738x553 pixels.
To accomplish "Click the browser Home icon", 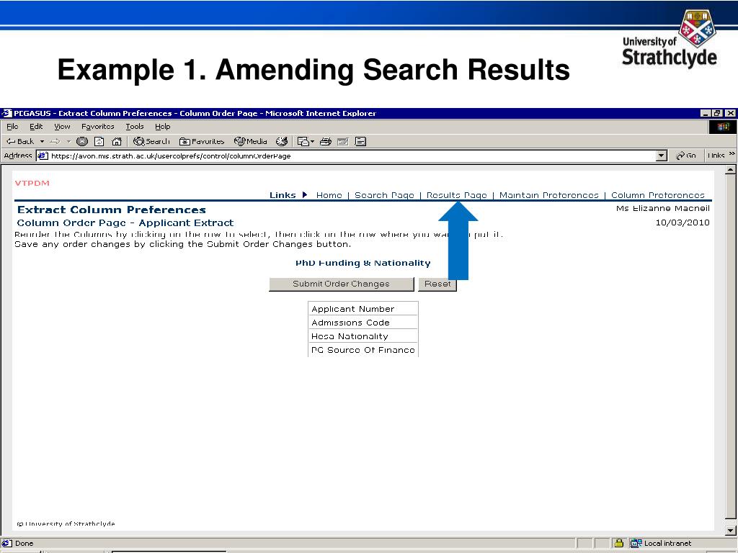I will (117, 141).
